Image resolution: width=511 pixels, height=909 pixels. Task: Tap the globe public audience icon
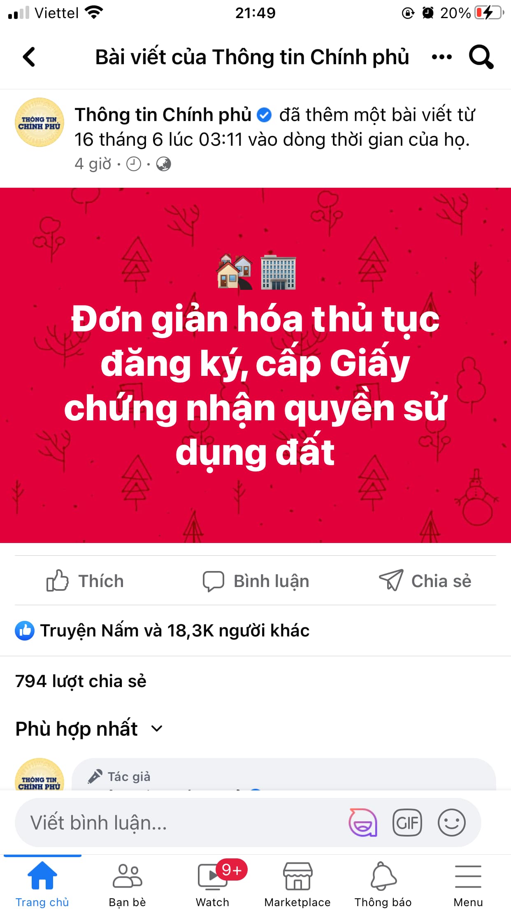163,164
